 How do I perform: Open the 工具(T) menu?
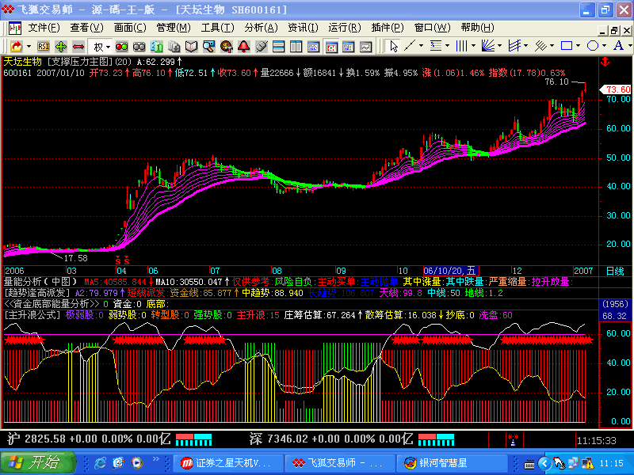[217, 28]
